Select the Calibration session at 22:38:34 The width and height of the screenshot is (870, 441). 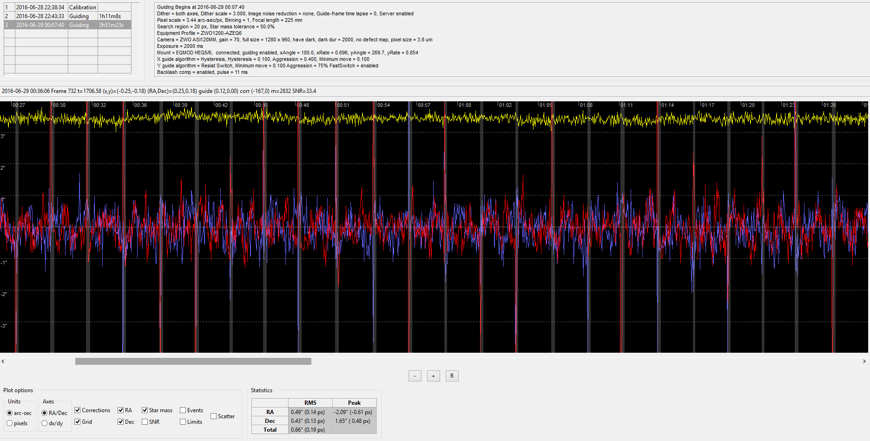click(67, 7)
